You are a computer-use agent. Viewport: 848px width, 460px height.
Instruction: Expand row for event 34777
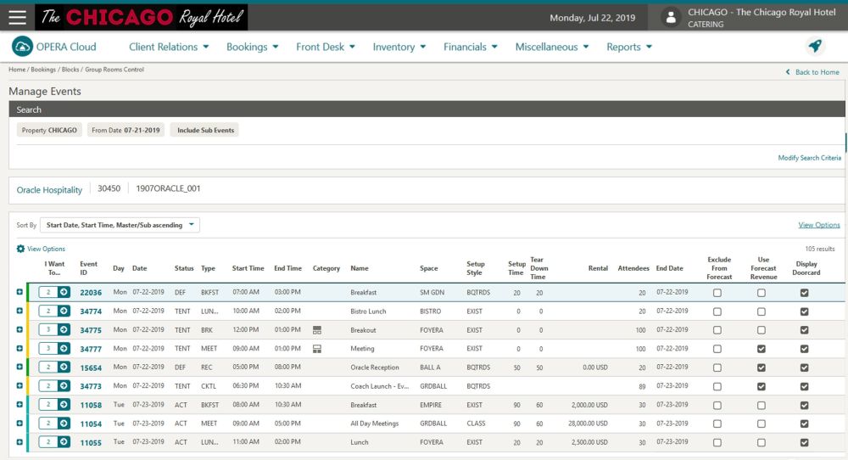coord(20,349)
